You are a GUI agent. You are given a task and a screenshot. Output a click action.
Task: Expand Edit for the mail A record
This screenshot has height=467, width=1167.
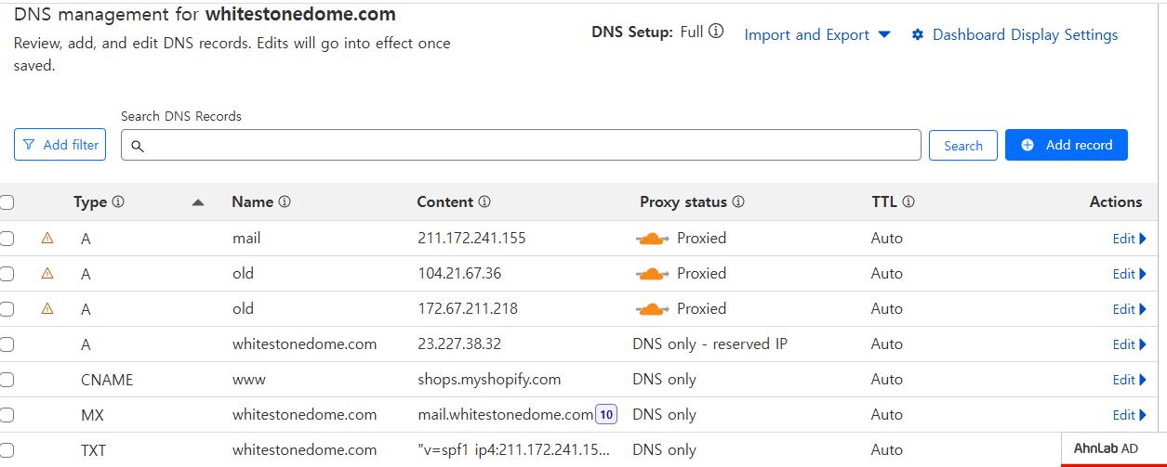[1130, 239]
